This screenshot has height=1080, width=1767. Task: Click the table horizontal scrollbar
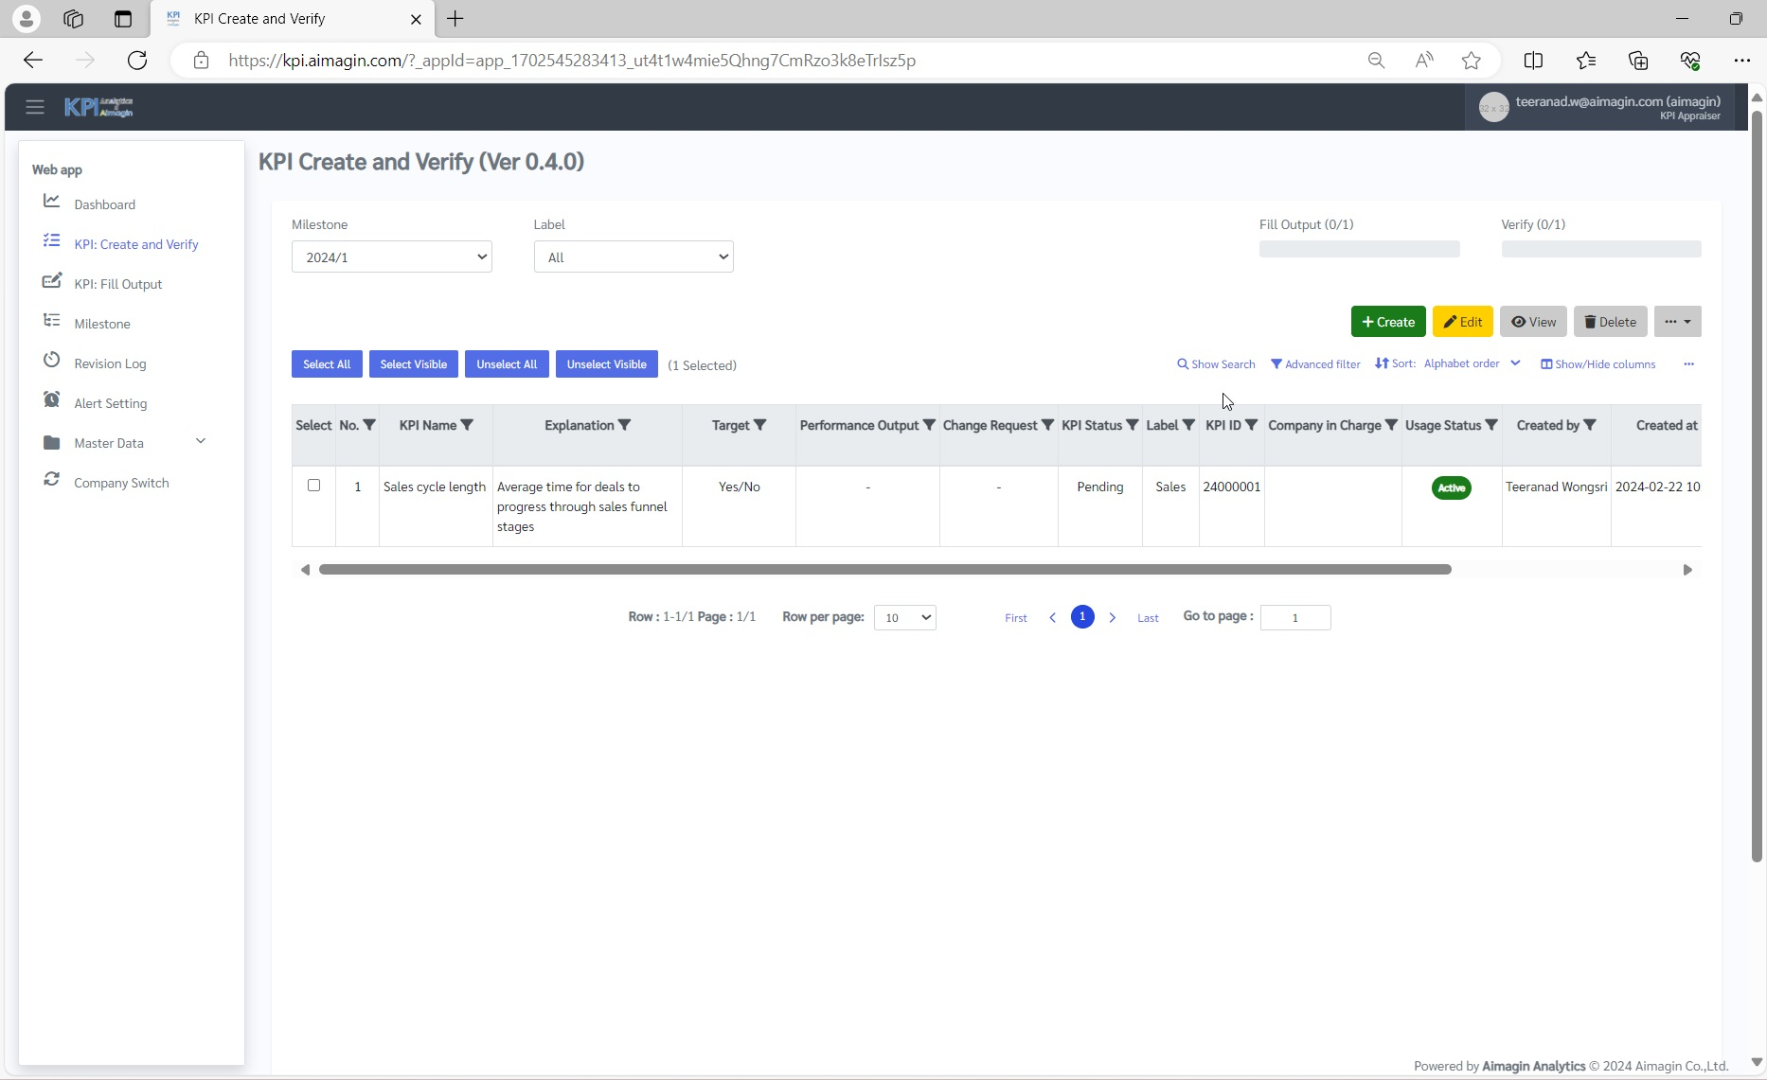click(x=884, y=570)
